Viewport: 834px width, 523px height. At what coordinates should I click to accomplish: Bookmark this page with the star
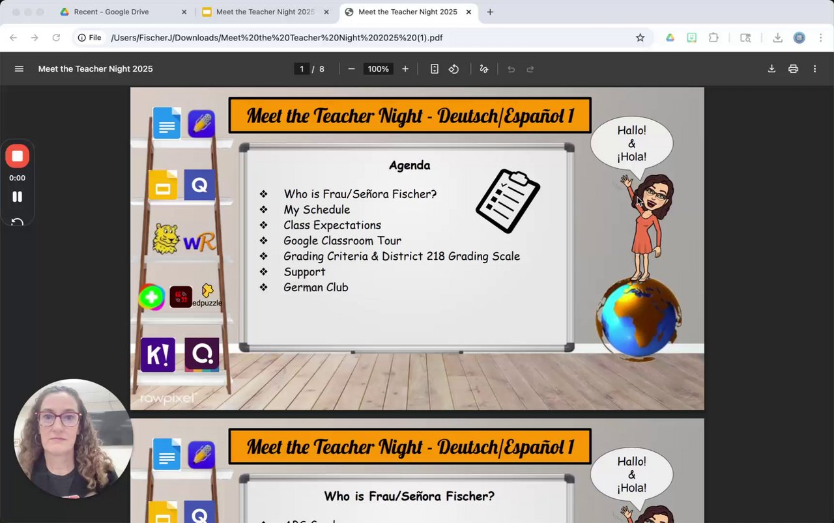click(640, 38)
